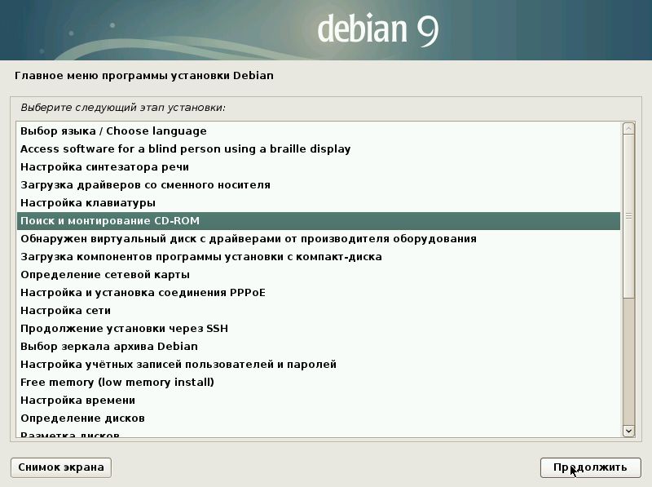Pick 'Настройка клавиатуры' in the list
The image size is (652, 487).
[319, 202]
